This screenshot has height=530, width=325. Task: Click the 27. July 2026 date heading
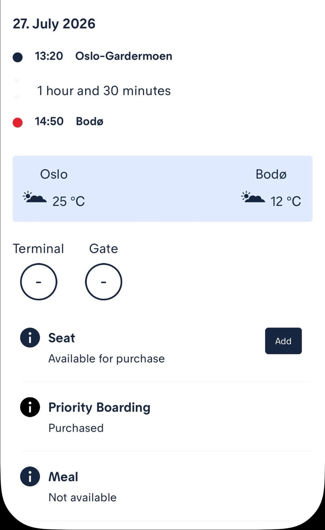[54, 24]
